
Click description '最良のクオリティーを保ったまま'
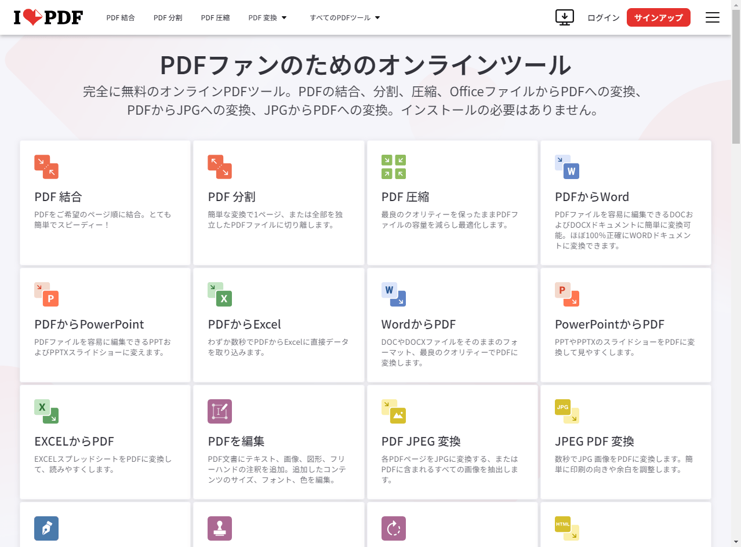(x=449, y=220)
